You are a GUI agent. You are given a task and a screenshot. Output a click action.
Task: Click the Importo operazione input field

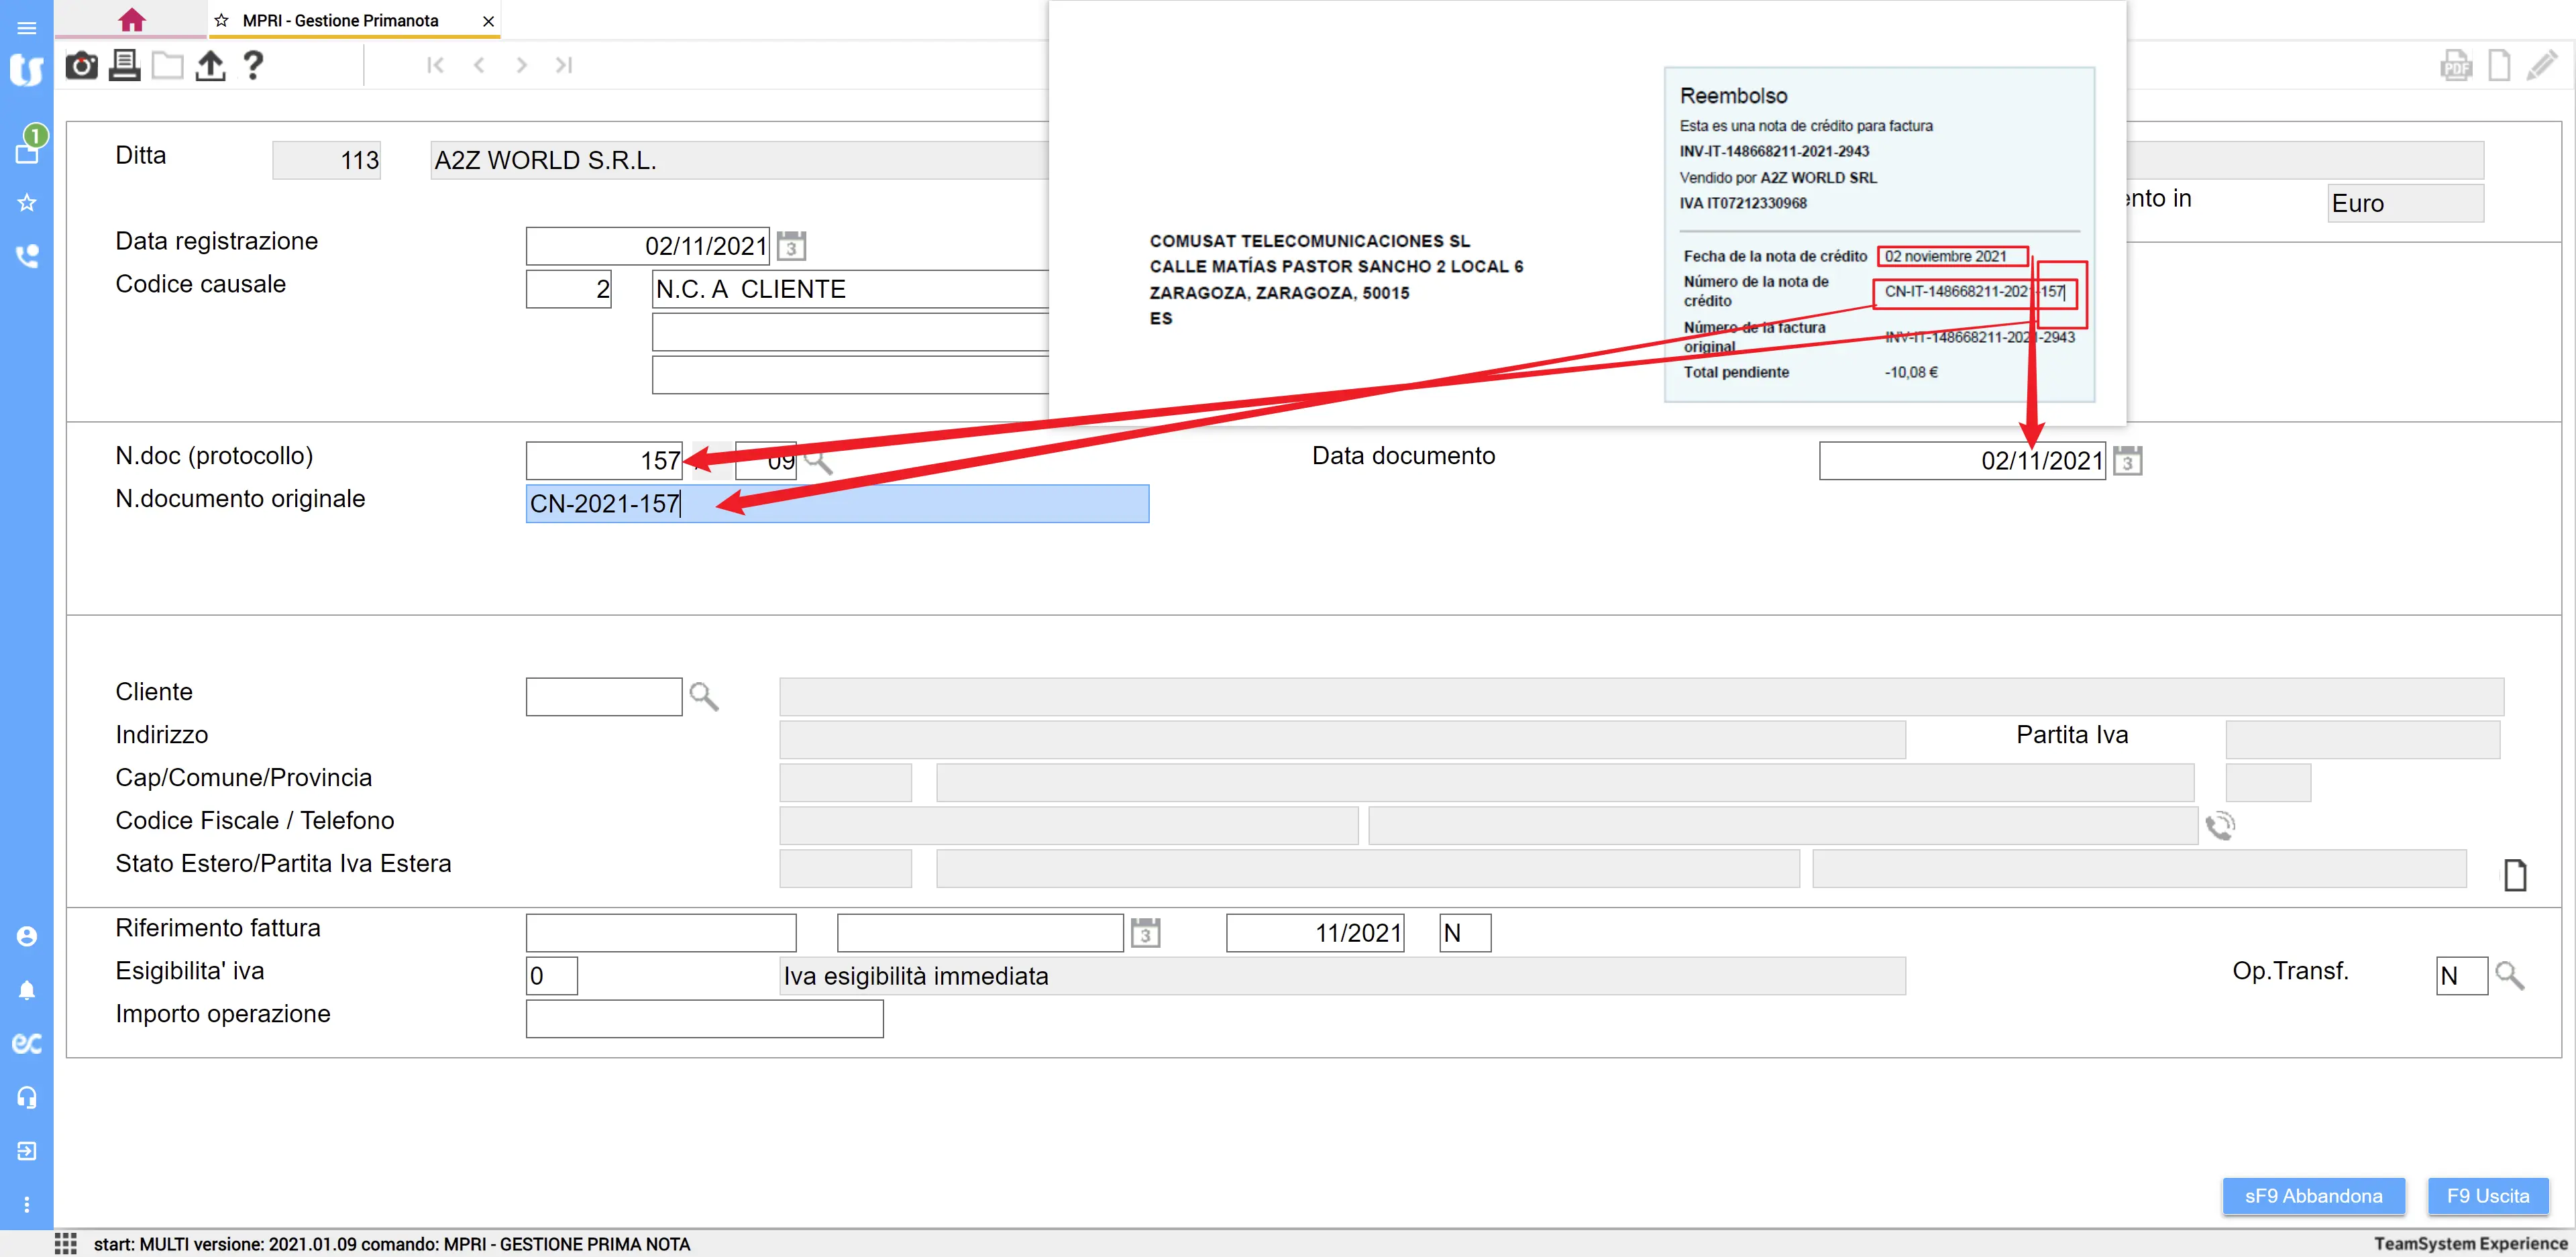[x=704, y=1018]
